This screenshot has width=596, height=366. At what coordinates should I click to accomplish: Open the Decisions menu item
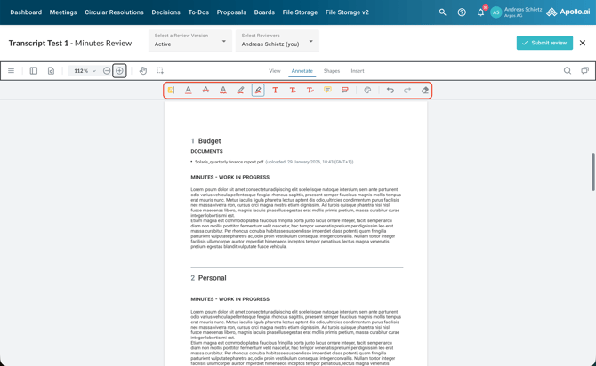click(x=165, y=12)
